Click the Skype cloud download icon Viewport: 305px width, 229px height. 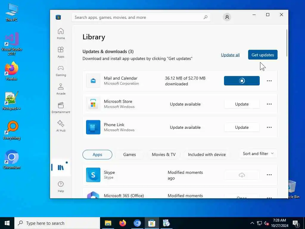(242, 175)
